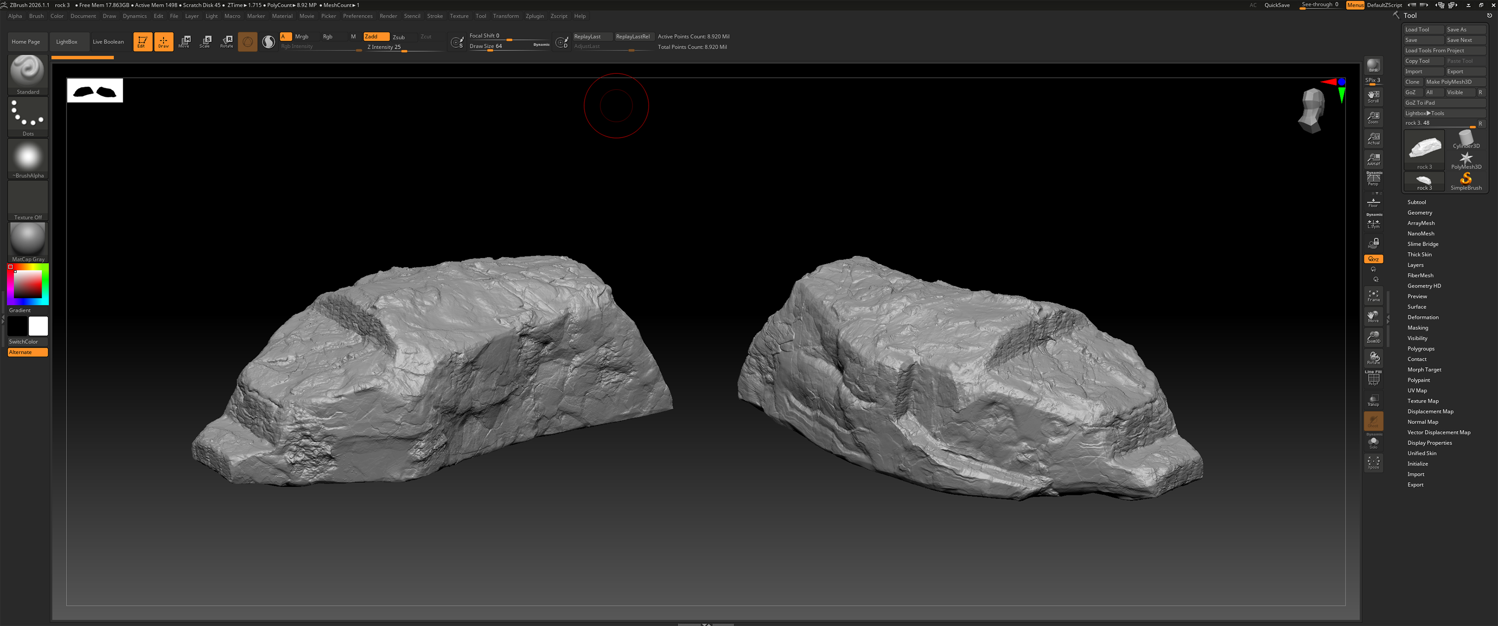Click the Xpose icon
1498x626 pixels.
1373,463
